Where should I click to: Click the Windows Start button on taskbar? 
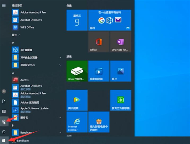4,140
